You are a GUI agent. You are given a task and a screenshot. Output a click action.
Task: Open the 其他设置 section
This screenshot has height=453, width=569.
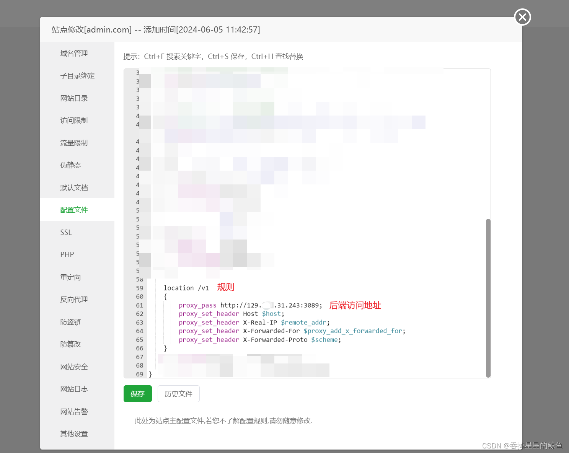coord(73,433)
